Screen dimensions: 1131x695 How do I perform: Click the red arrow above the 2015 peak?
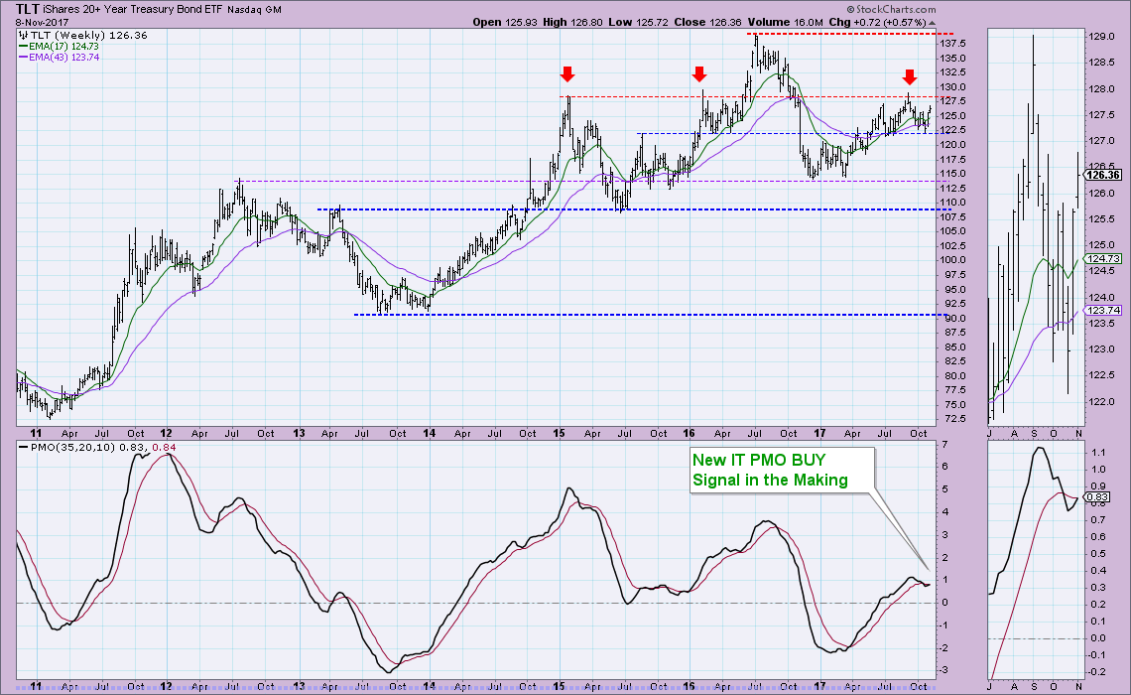(x=566, y=74)
